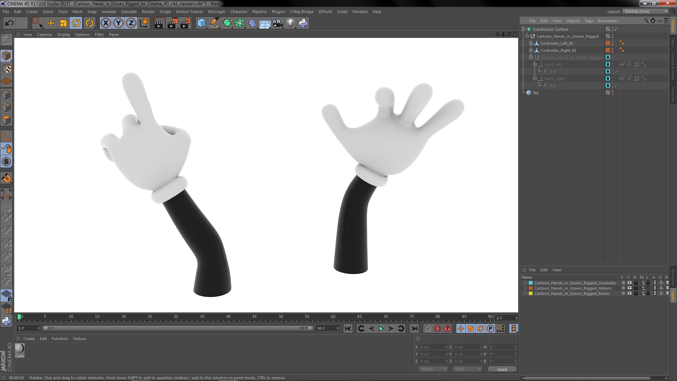Click Cartoon_Hands_in_Gloves_Rigged_Helpers layer color swatch

[x=531, y=288]
